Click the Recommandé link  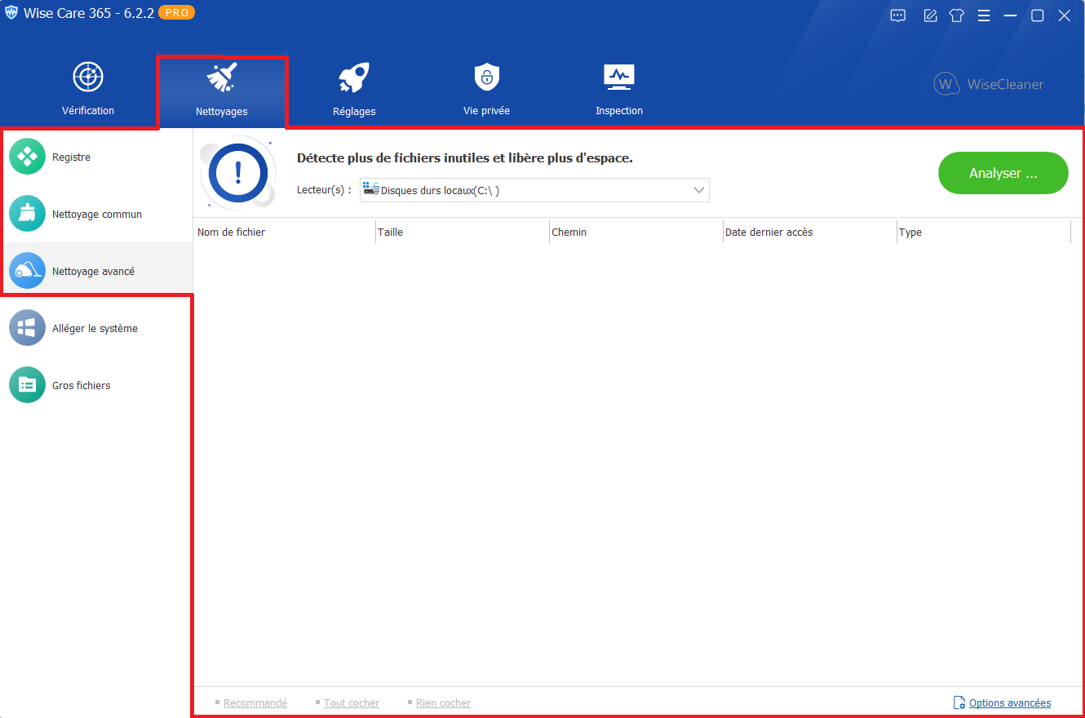(x=255, y=703)
